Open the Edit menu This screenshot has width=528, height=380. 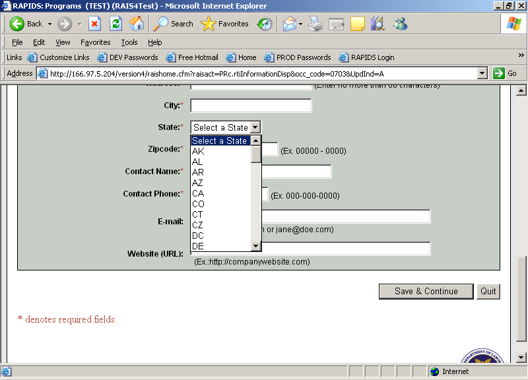coord(39,42)
